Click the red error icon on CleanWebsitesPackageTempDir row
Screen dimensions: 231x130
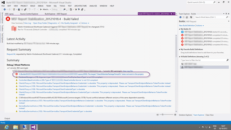pos(17,74)
